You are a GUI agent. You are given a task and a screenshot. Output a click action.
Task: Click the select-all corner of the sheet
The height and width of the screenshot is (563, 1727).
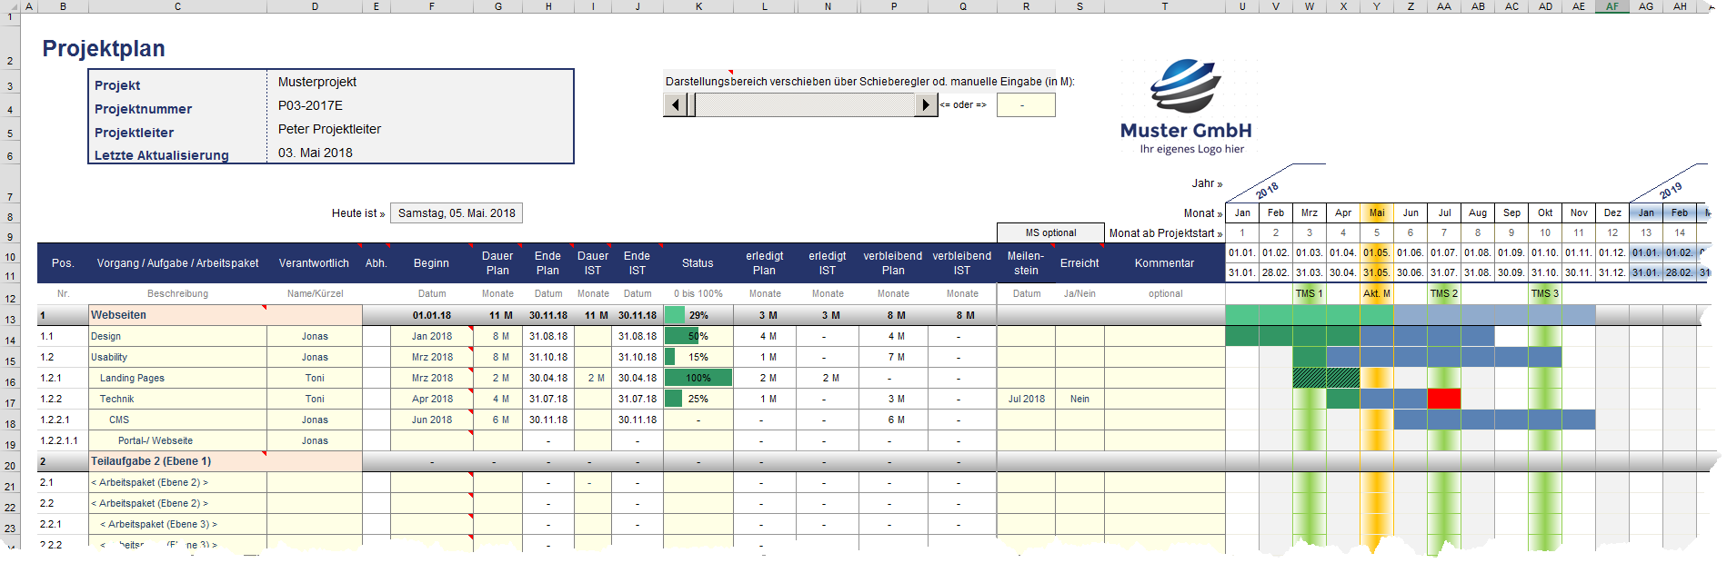click(x=9, y=6)
